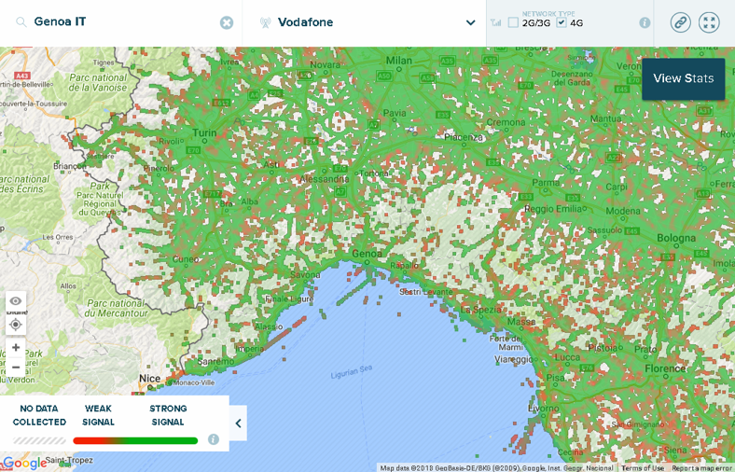Screen dimensions: 735x472
Task: Open the Vodafone carrier dropdown
Action: (x=364, y=22)
